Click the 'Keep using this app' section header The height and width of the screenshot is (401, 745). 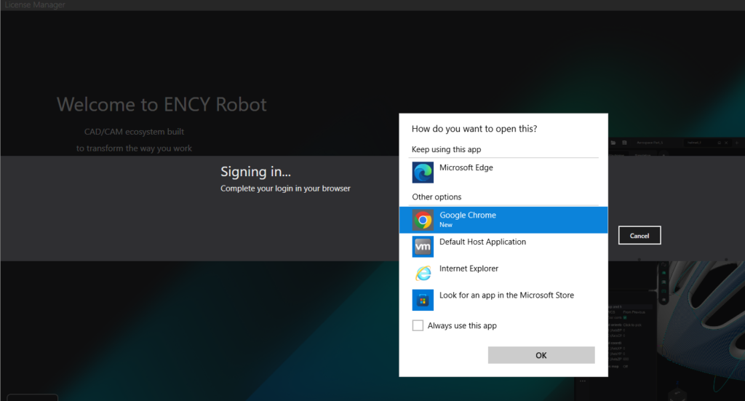(x=446, y=150)
